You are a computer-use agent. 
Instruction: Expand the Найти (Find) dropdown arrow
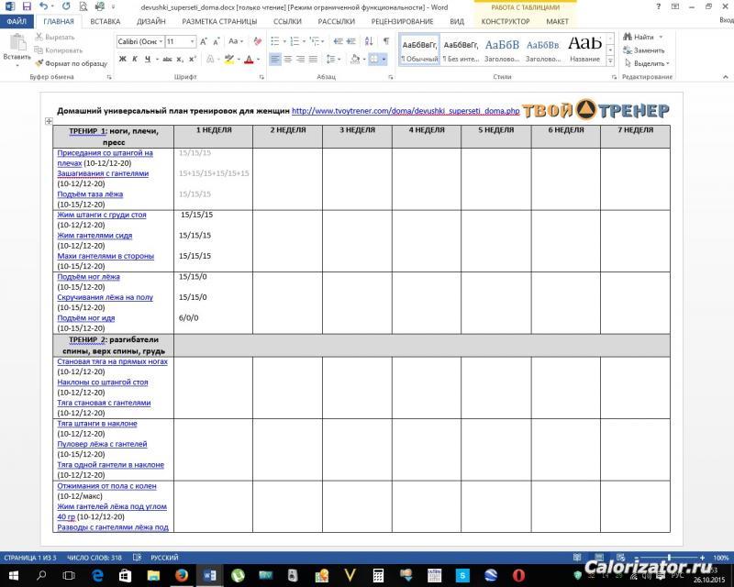tap(660, 38)
